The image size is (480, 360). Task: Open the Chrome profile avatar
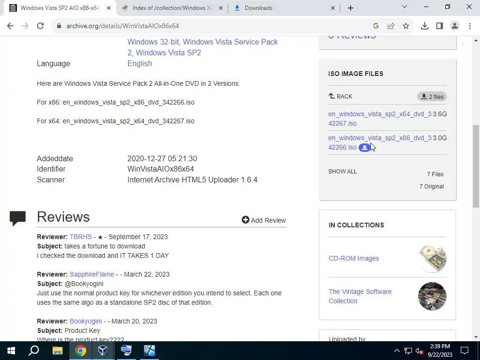tap(455, 26)
